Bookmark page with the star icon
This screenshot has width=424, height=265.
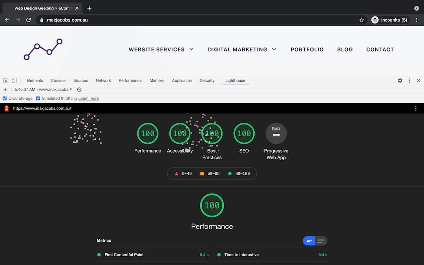pos(362,20)
